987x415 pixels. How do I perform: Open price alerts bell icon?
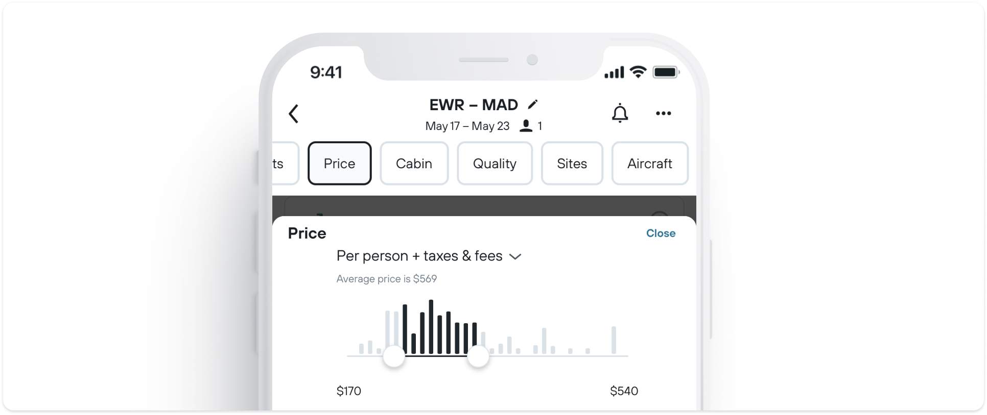[x=620, y=113]
